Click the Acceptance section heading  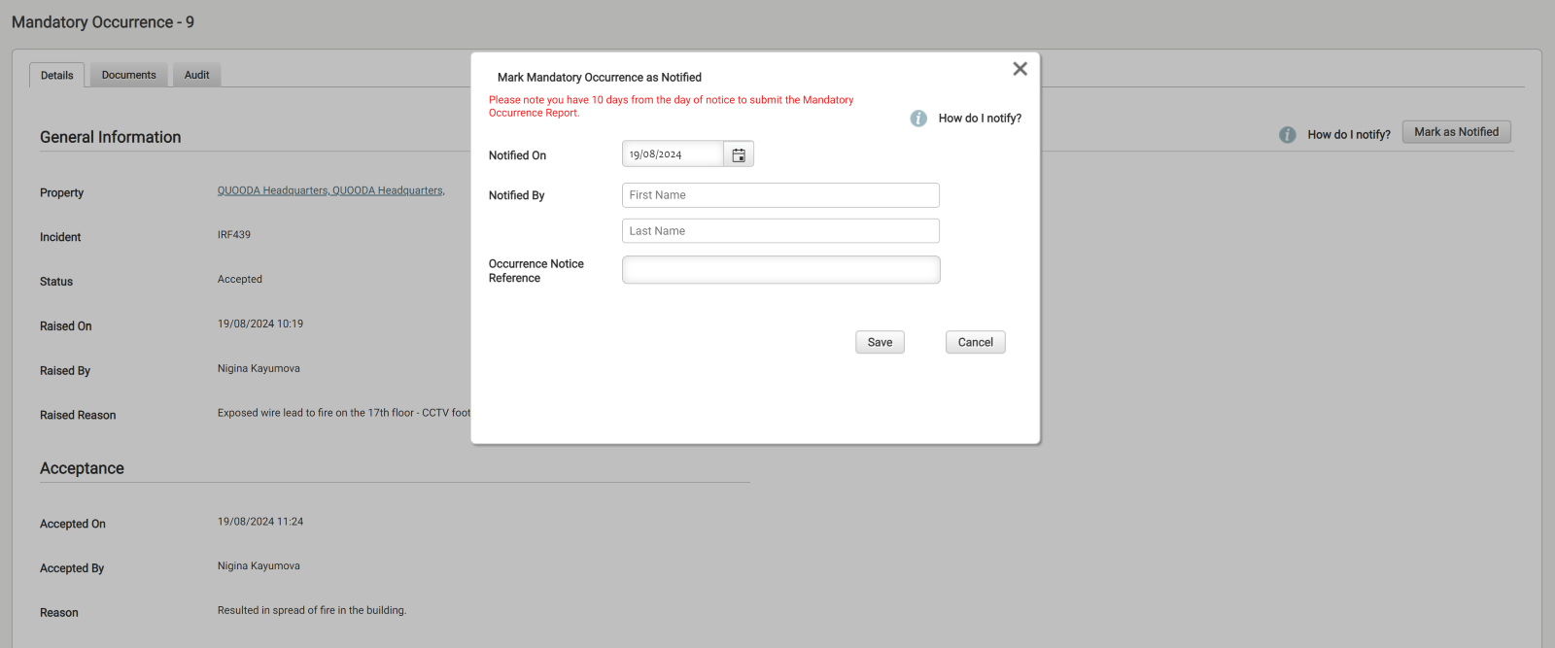pyautogui.click(x=82, y=468)
